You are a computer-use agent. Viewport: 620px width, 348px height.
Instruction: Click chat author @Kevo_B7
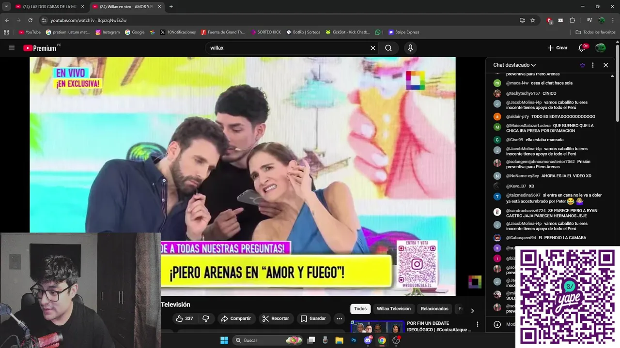tap(516, 186)
